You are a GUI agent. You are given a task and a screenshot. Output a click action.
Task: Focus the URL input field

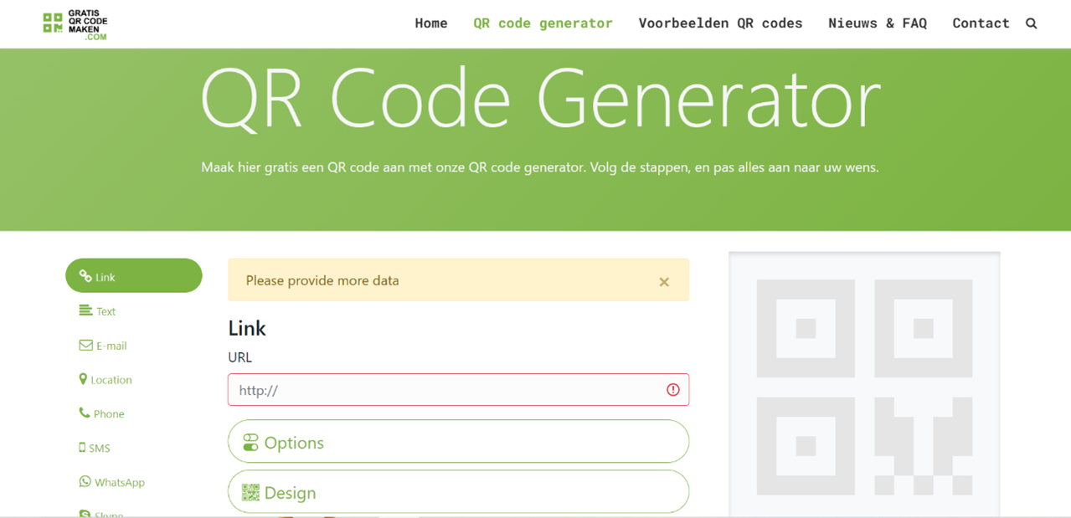click(x=458, y=390)
